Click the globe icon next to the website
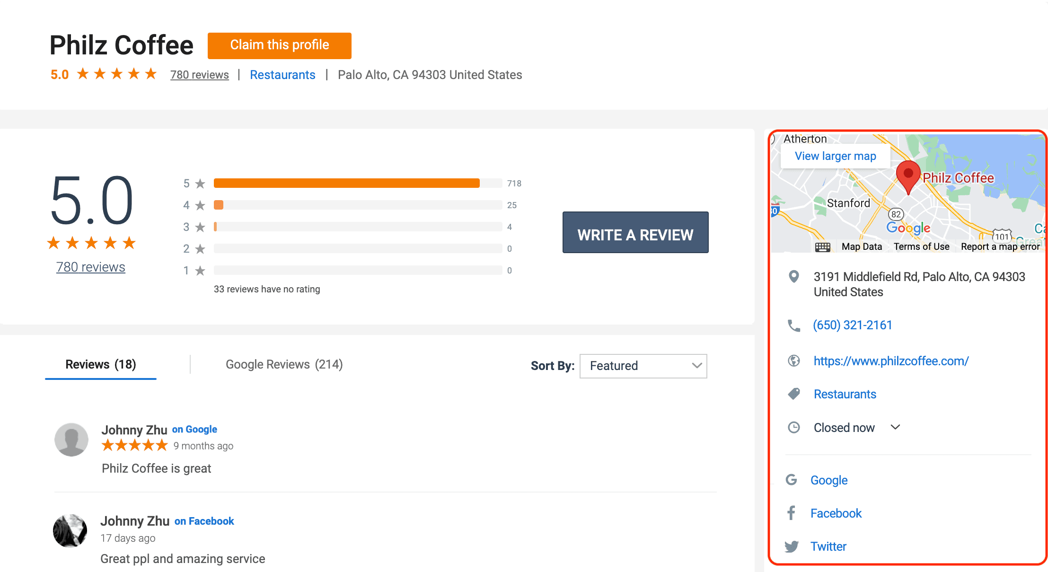1048x572 pixels. pyautogui.click(x=794, y=361)
